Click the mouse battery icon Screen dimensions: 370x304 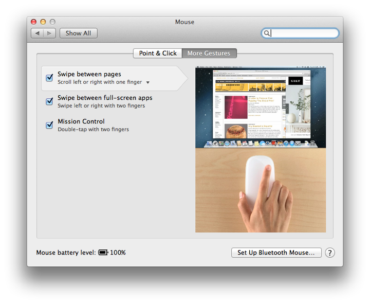click(103, 253)
